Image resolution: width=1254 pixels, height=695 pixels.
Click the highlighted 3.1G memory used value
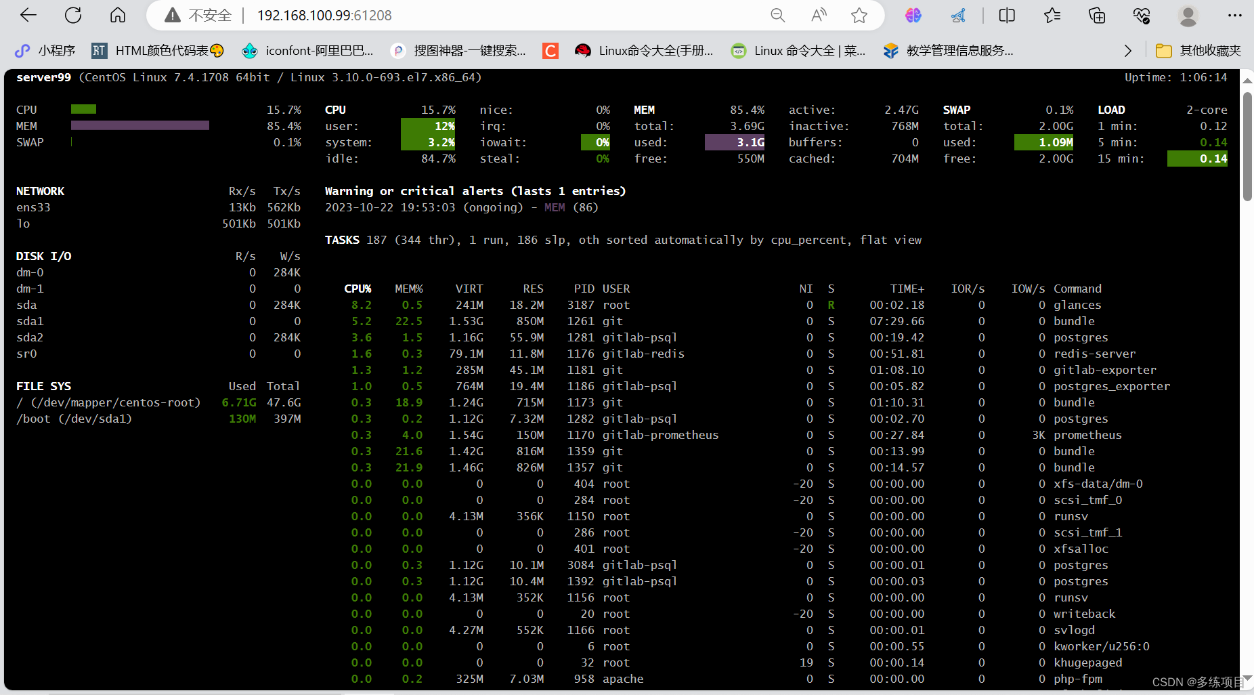(x=735, y=142)
